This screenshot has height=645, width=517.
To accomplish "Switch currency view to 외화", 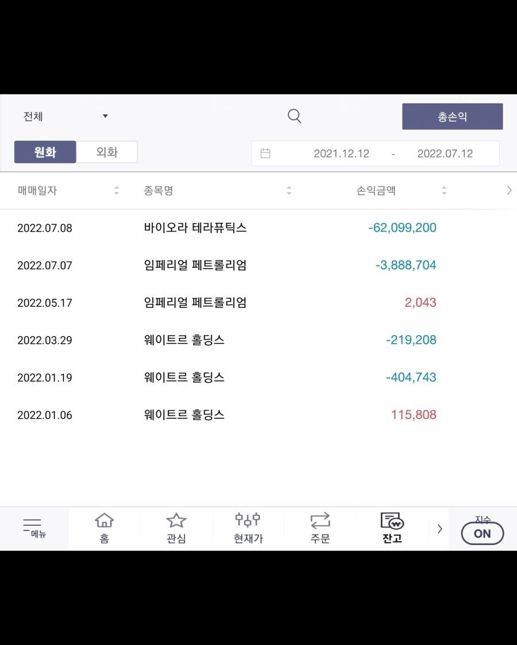I will tap(106, 153).
